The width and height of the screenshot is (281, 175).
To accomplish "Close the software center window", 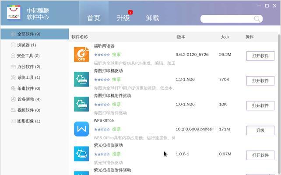I will tap(274, 6).
